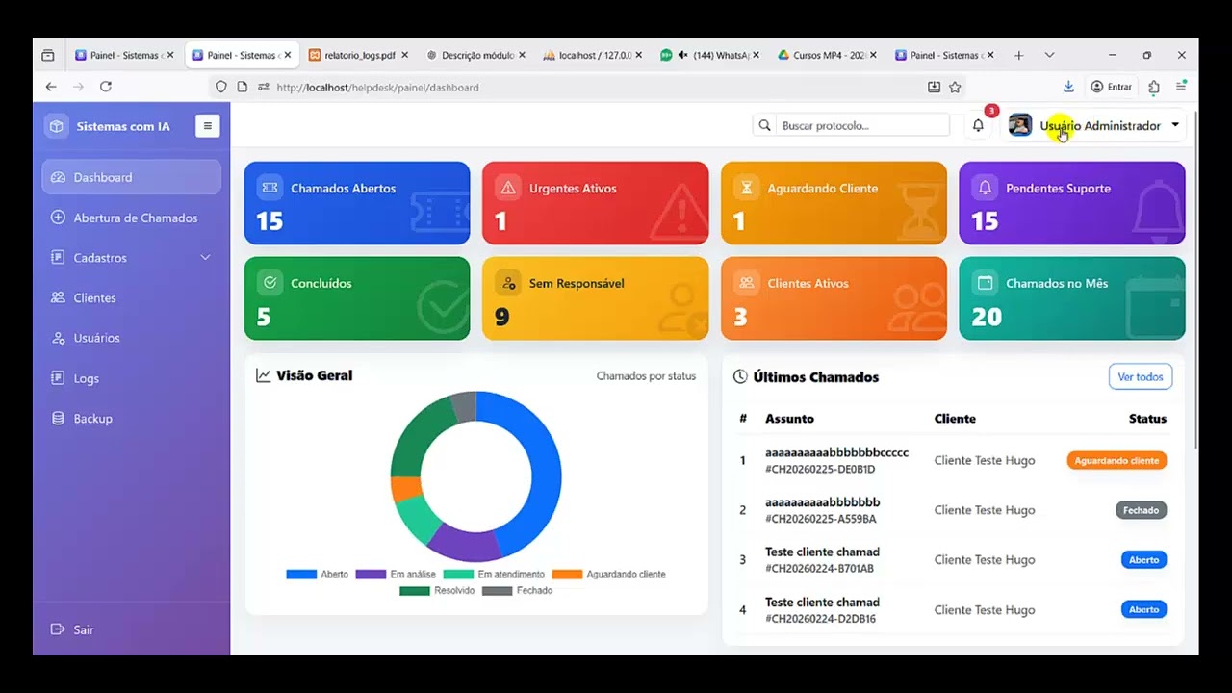
Task: Open Abertura de Chamados in the sidebar
Action: [132, 218]
